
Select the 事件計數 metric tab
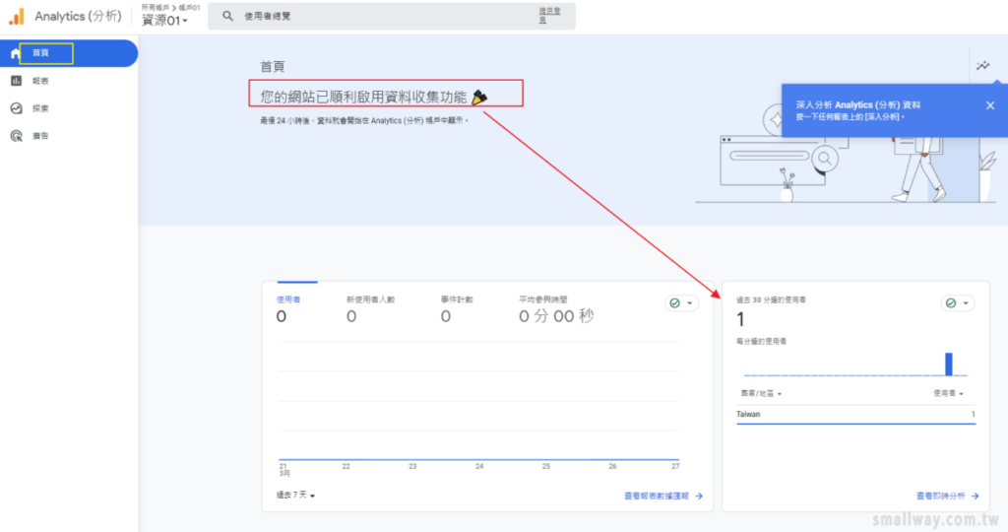(x=457, y=308)
